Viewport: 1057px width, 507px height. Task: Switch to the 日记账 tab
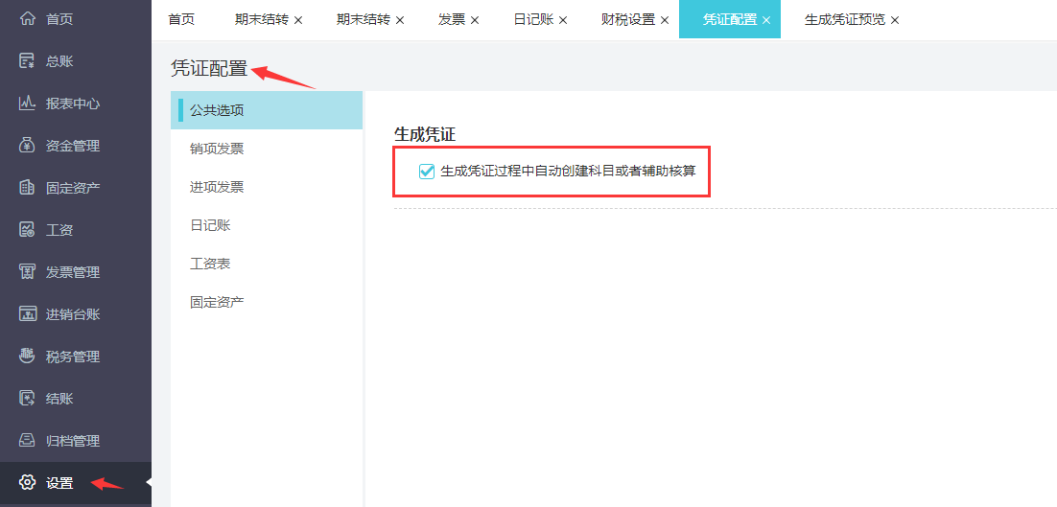pos(534,19)
